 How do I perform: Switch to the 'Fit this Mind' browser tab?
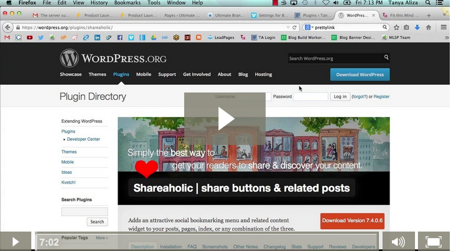point(401,15)
